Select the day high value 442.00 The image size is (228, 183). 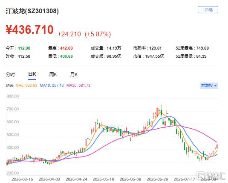click(x=66, y=48)
